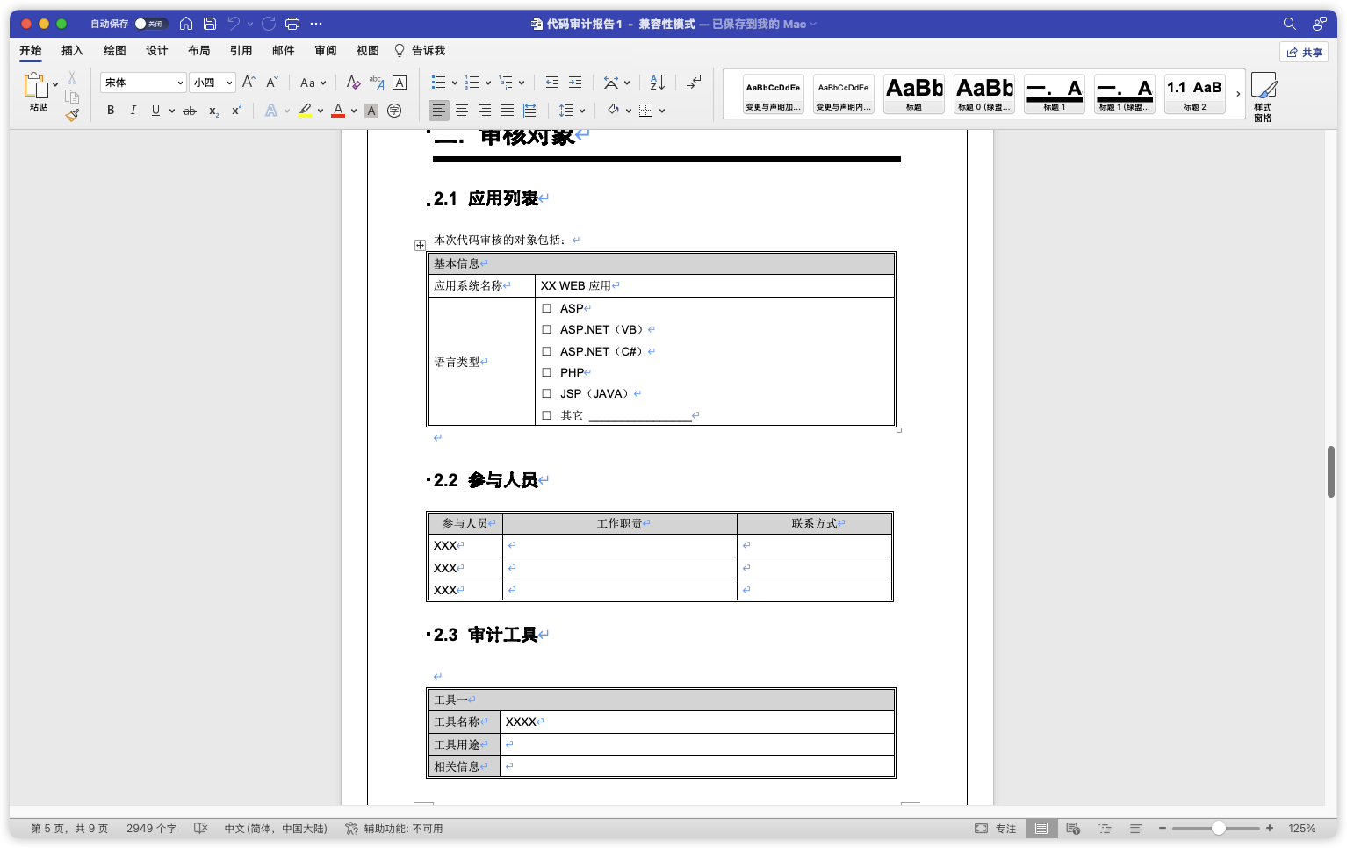
Task: Click the 共享 share button
Action: pos(1304,53)
